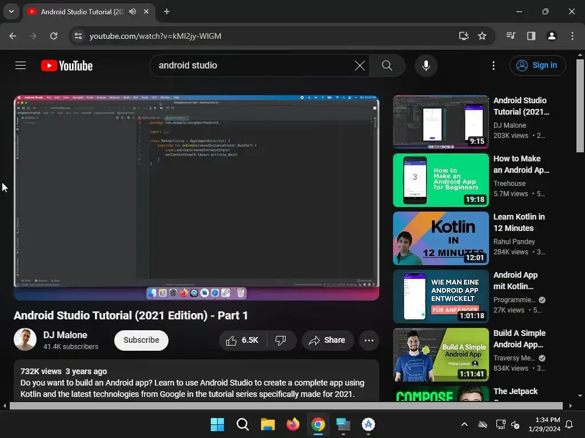The width and height of the screenshot is (585, 438).
Task: Open File Explorer from taskbar
Action: pyautogui.click(x=267, y=424)
